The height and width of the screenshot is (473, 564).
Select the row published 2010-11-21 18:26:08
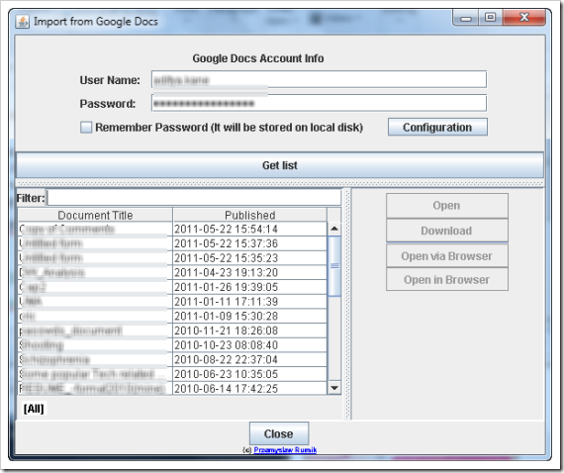[172, 331]
